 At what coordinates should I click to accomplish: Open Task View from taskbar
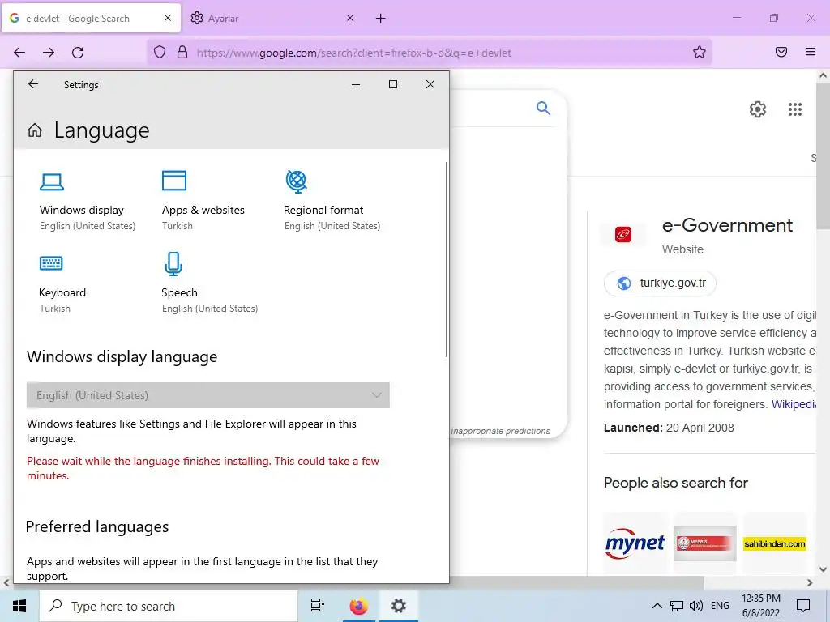(x=317, y=606)
